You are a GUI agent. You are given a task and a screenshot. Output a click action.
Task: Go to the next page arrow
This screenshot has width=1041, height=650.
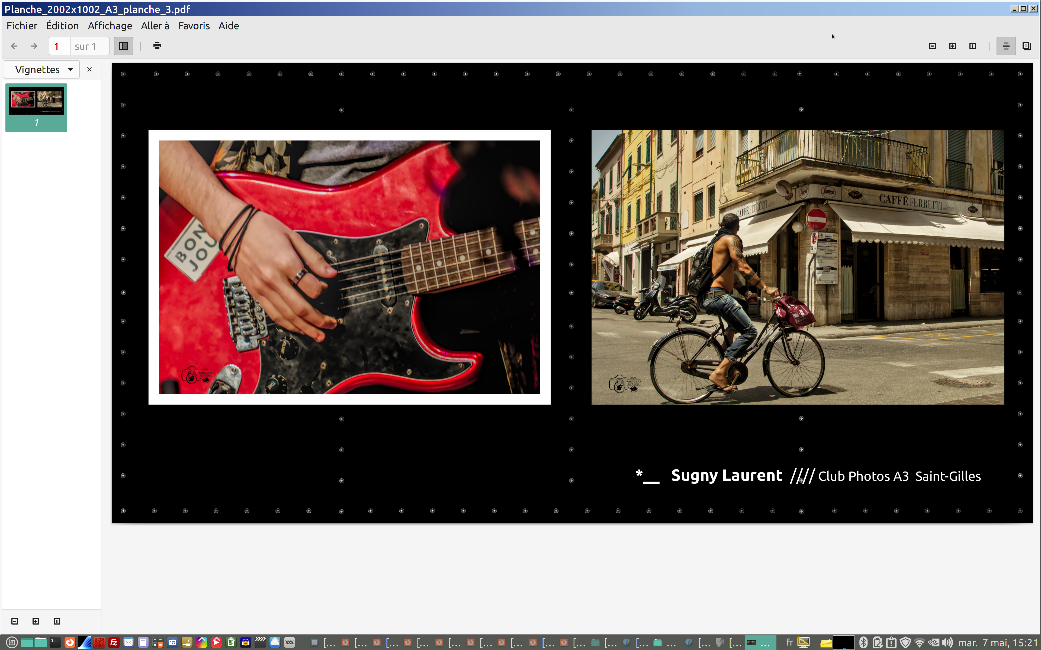(34, 46)
